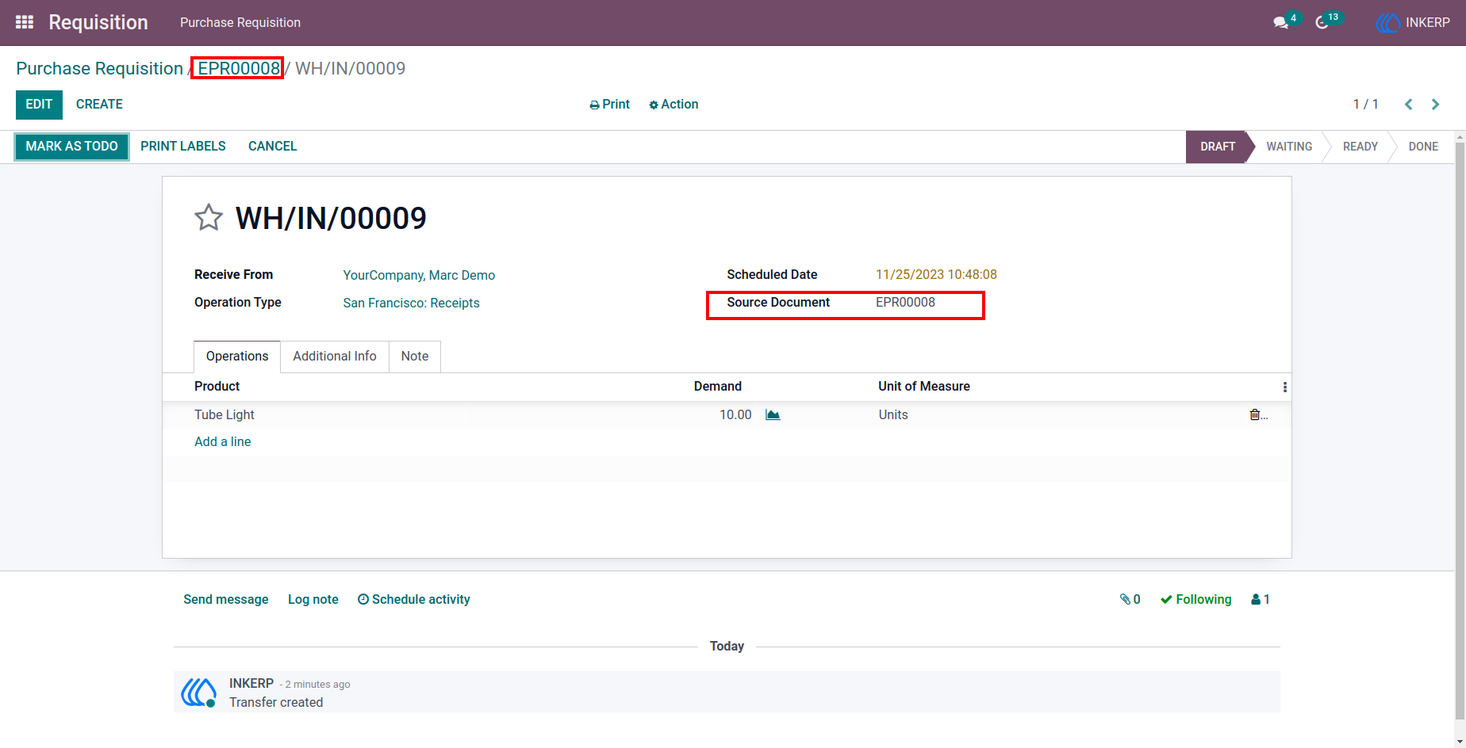Click the CREATE button
The width and height of the screenshot is (1466, 748).
coord(99,104)
